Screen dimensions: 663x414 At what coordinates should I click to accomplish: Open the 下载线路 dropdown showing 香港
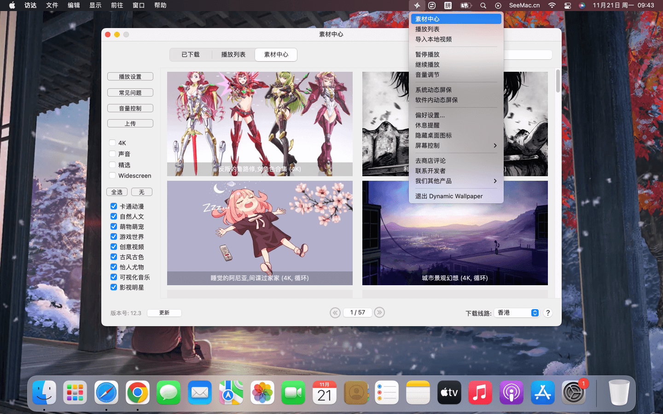tap(517, 313)
